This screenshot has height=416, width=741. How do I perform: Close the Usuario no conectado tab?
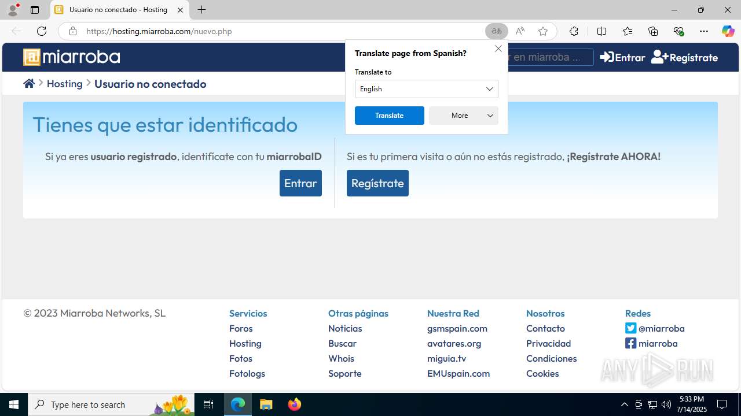click(x=180, y=10)
